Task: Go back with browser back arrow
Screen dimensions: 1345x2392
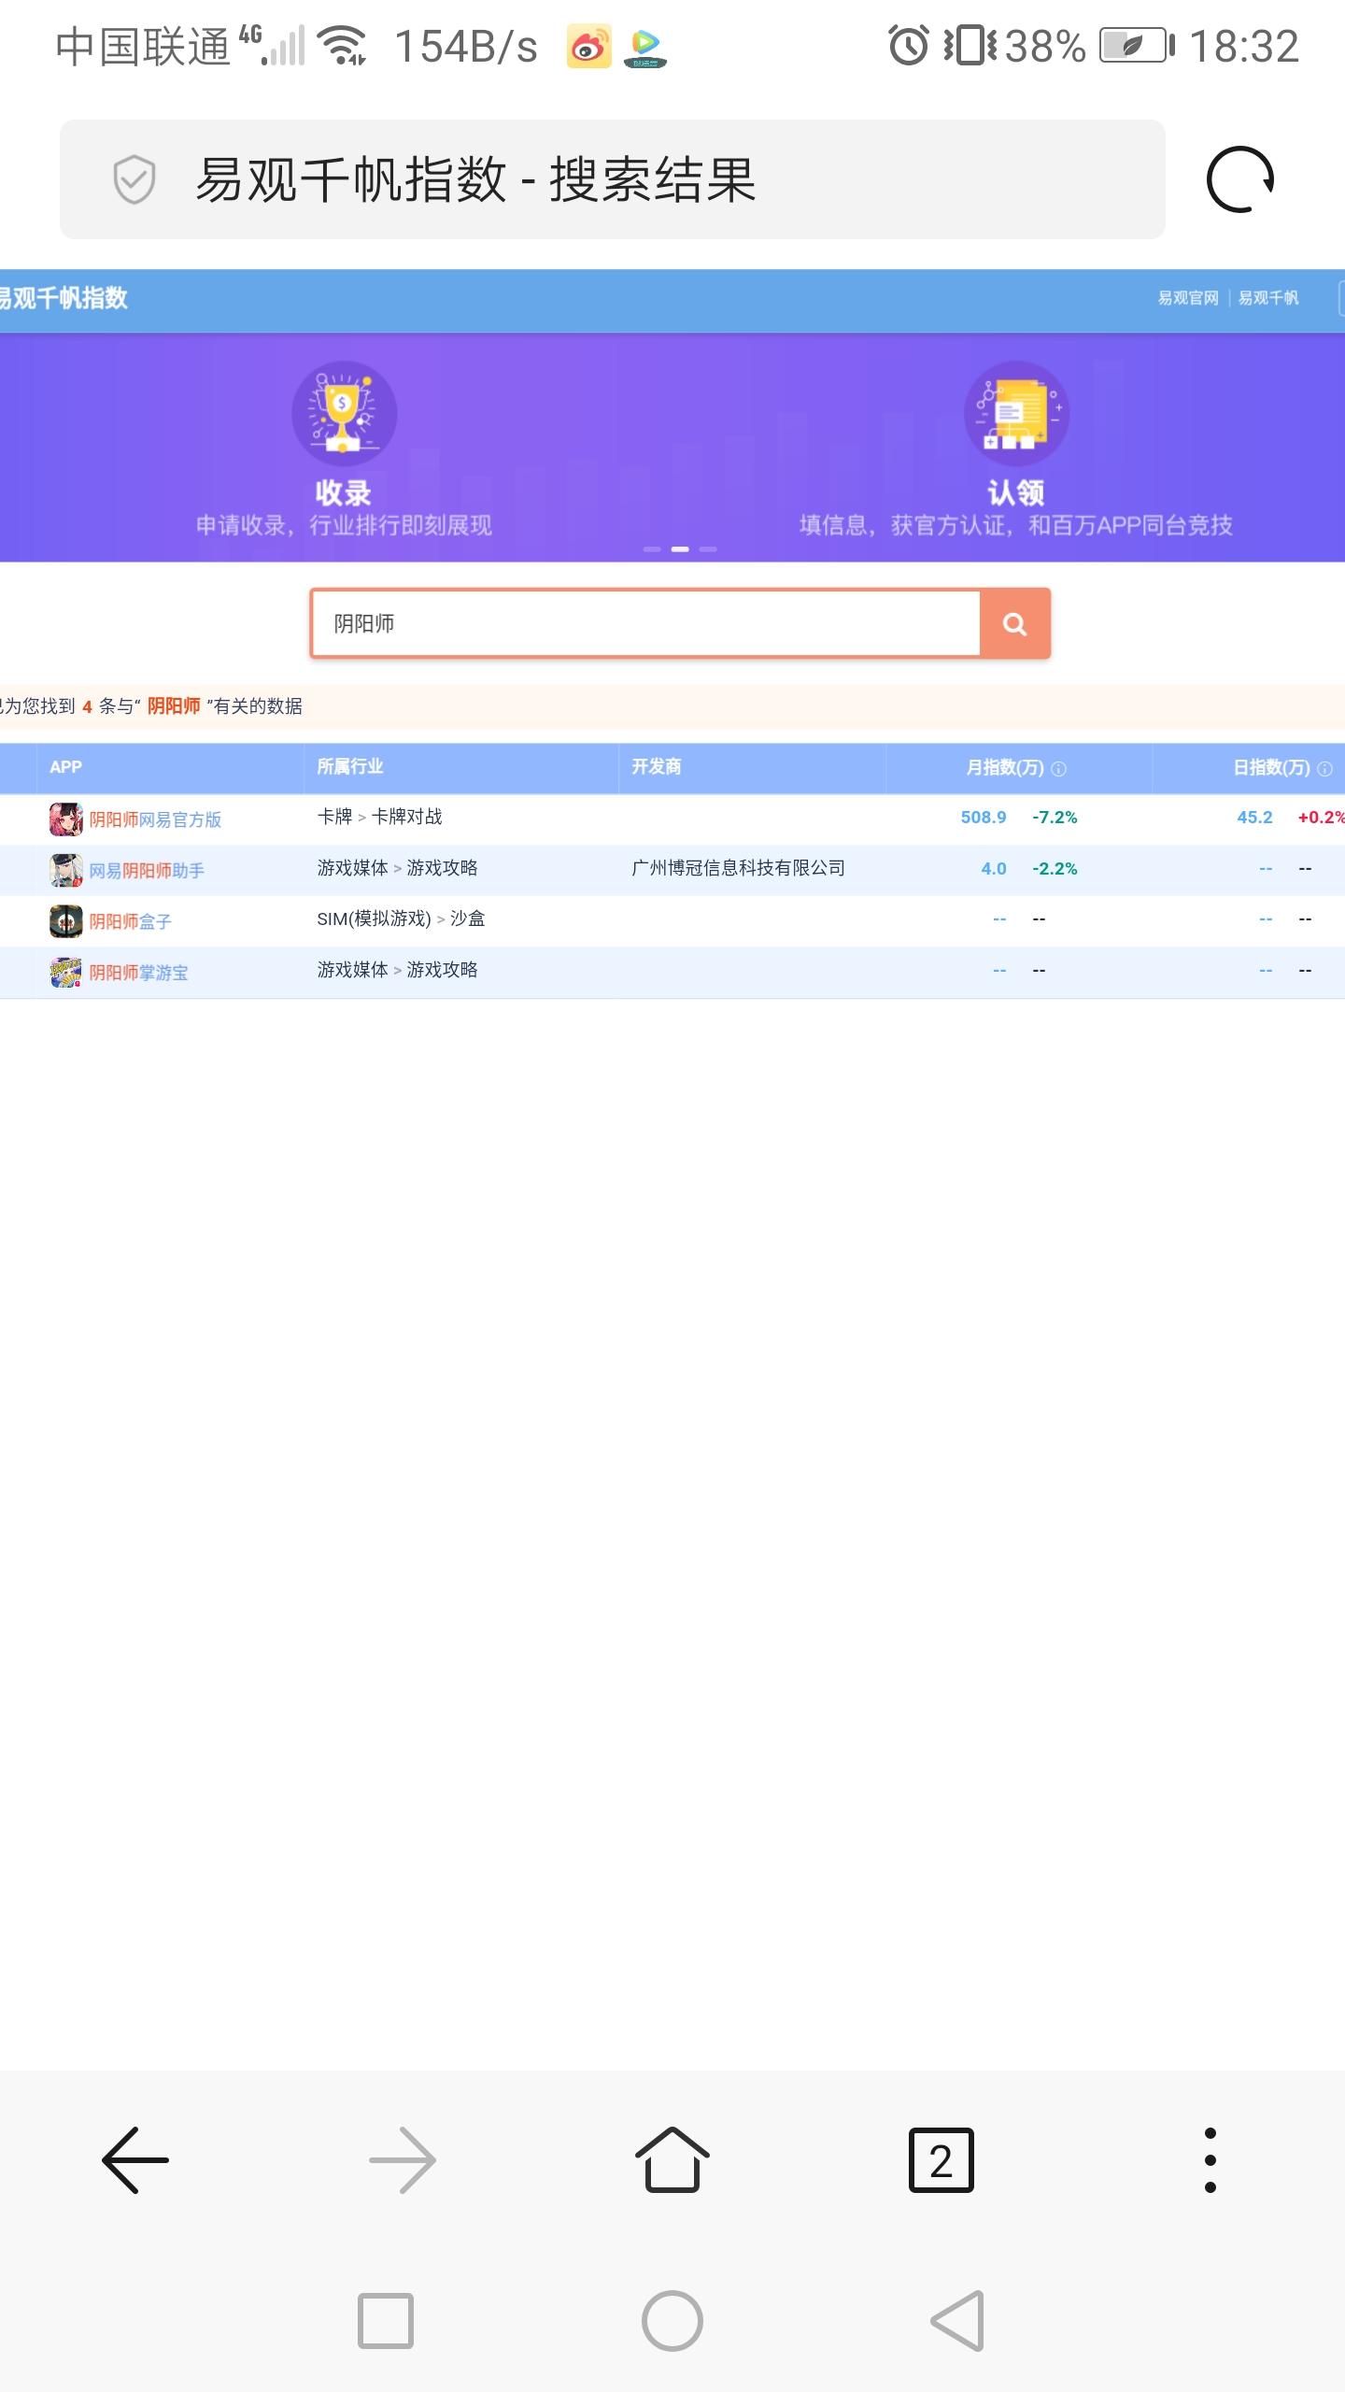Action: click(x=135, y=2160)
